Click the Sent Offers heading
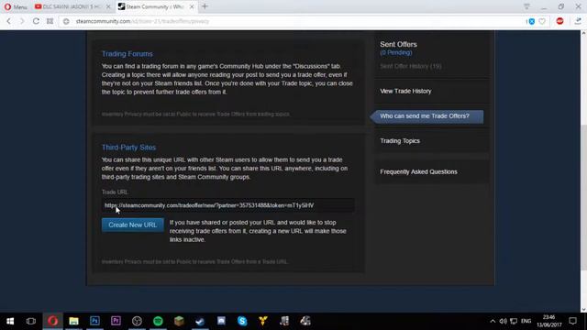 pyautogui.click(x=398, y=44)
